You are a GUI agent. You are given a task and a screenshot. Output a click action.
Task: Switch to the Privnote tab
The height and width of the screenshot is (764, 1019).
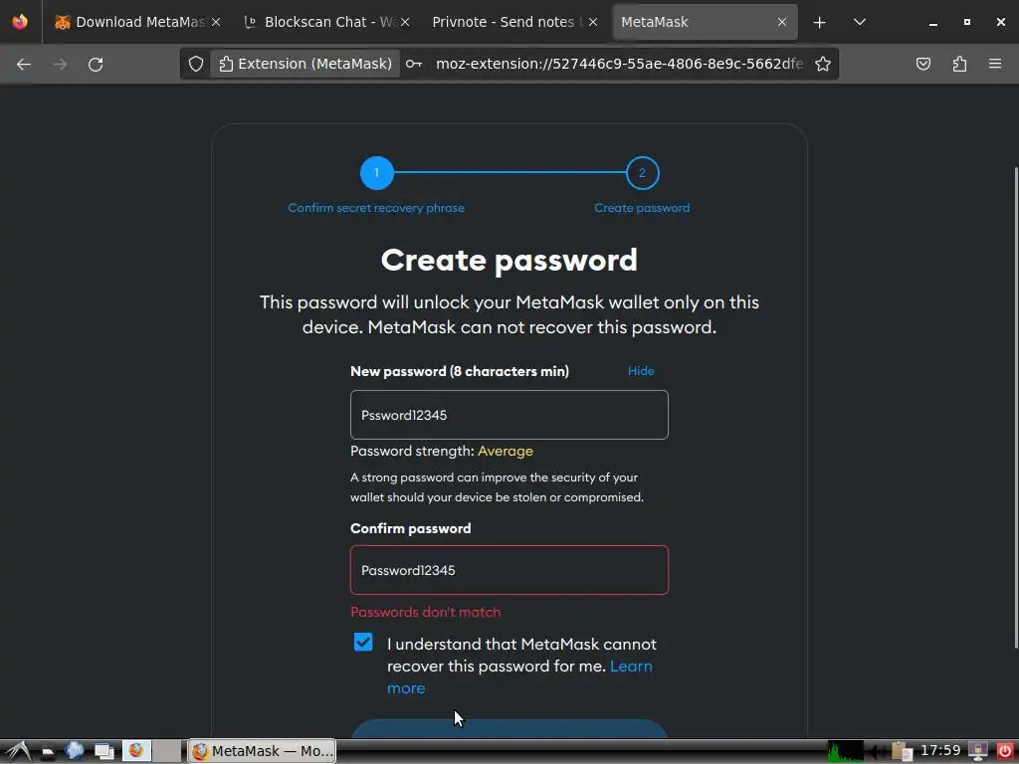coord(515,22)
